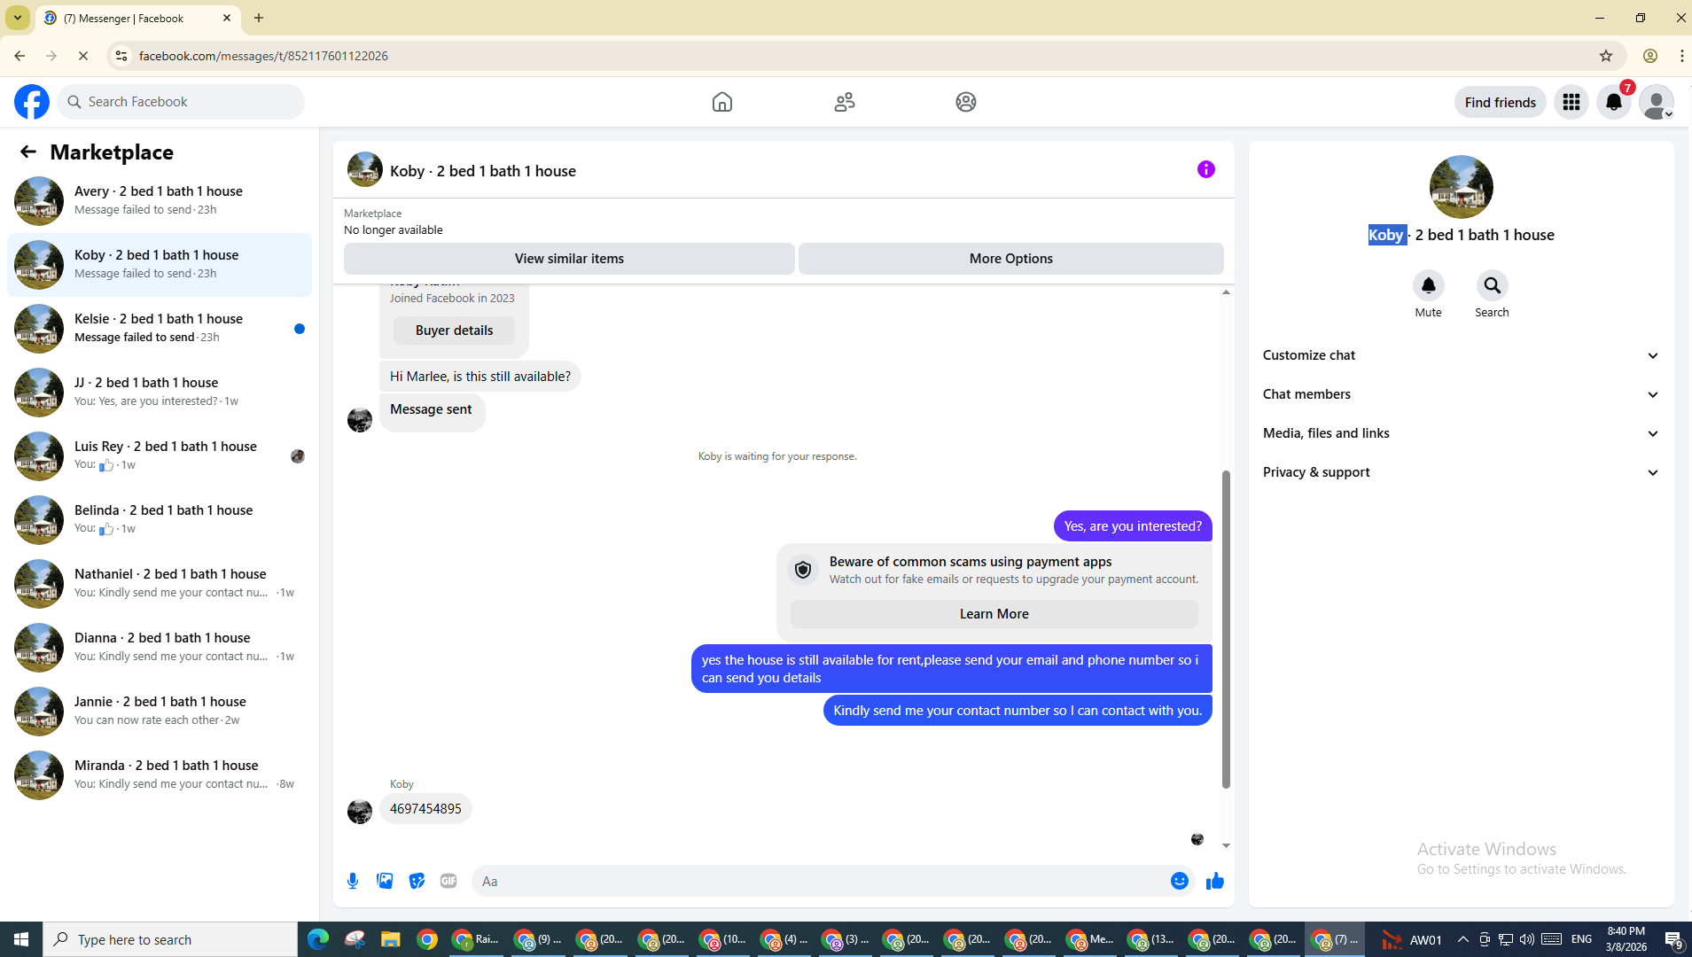Open Chrome profile icon
This screenshot has height=957, width=1692.
pyautogui.click(x=1650, y=56)
